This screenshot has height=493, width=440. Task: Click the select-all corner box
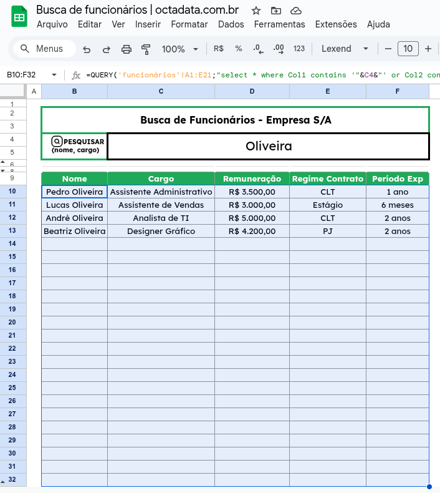coord(13,92)
